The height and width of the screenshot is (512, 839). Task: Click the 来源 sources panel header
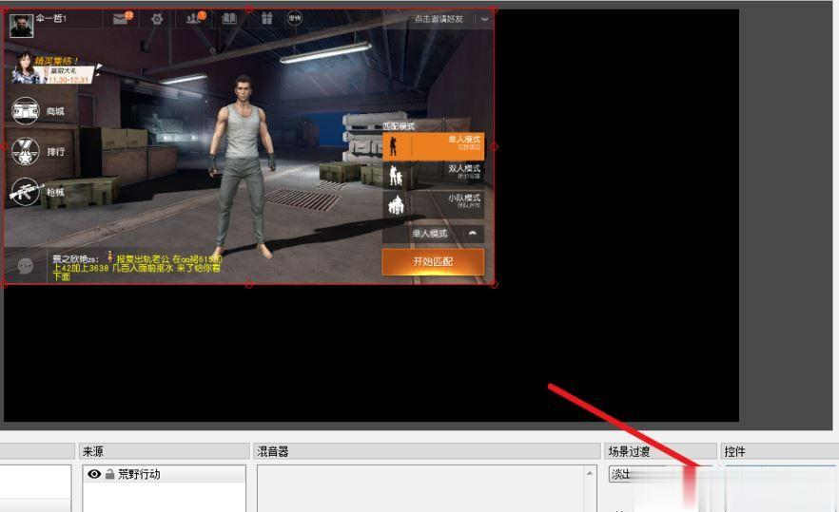coord(164,451)
